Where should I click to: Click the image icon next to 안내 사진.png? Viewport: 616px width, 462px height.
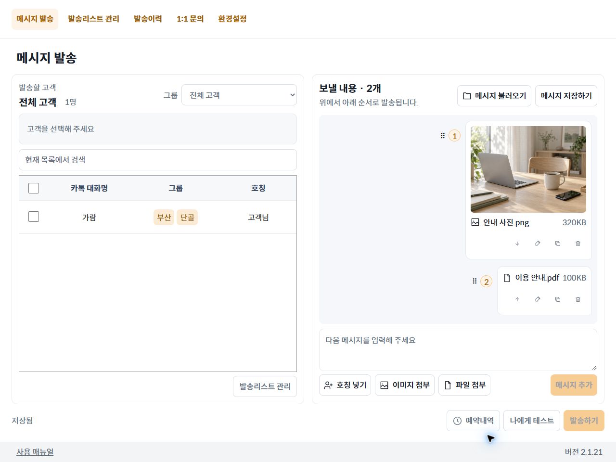click(475, 222)
